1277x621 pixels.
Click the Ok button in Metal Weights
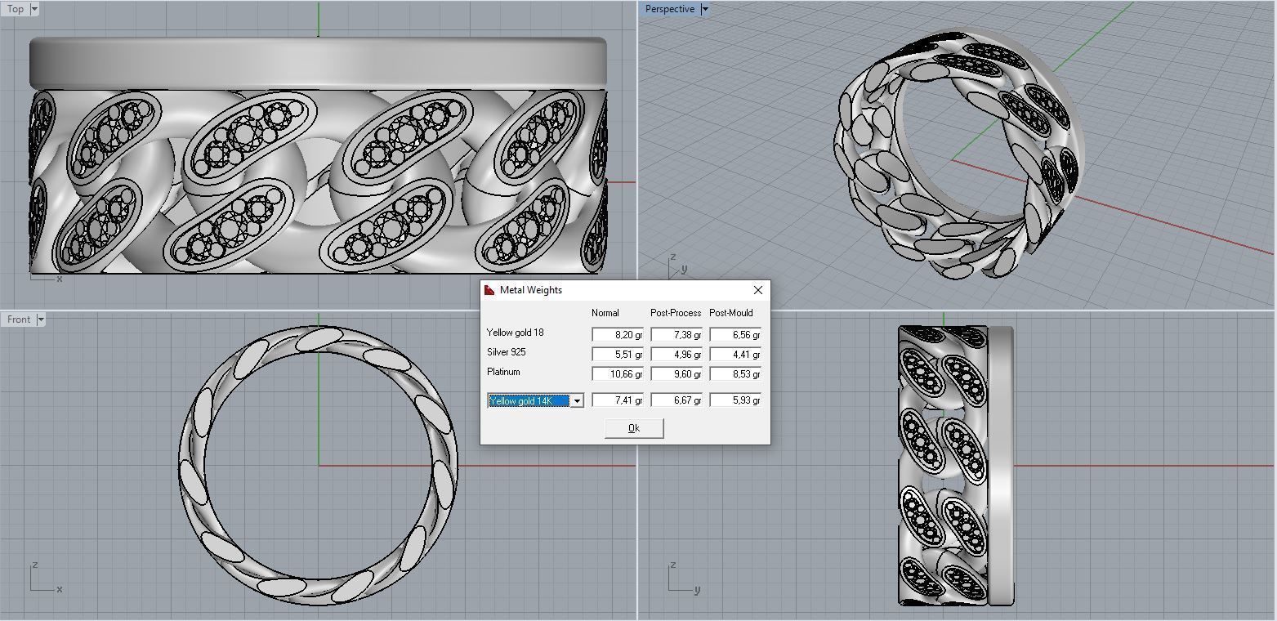634,428
